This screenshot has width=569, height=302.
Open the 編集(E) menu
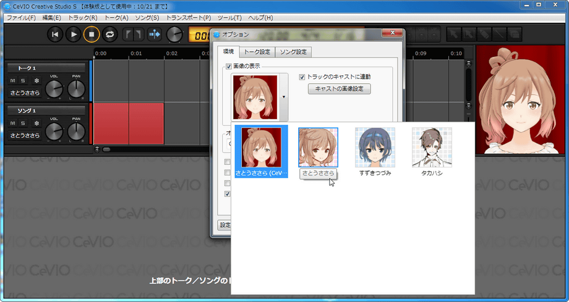(51, 17)
